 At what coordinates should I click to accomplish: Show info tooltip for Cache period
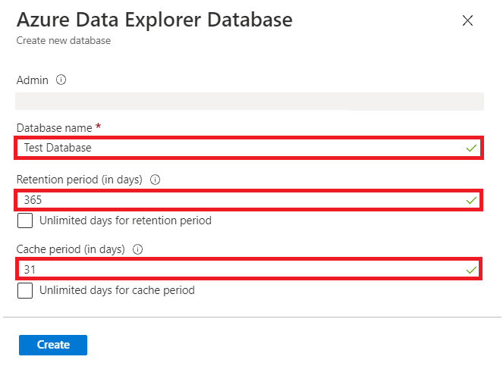pyautogui.click(x=137, y=249)
